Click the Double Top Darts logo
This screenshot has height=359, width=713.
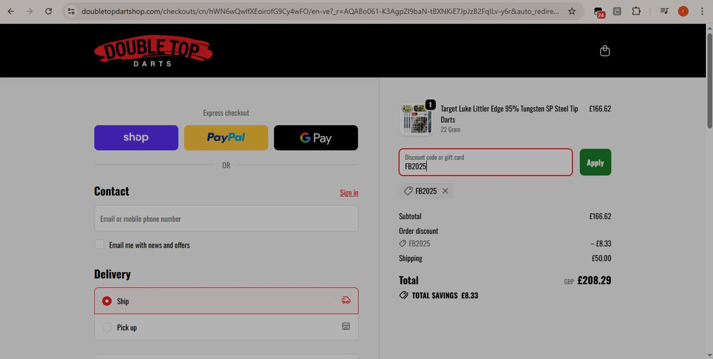click(153, 50)
